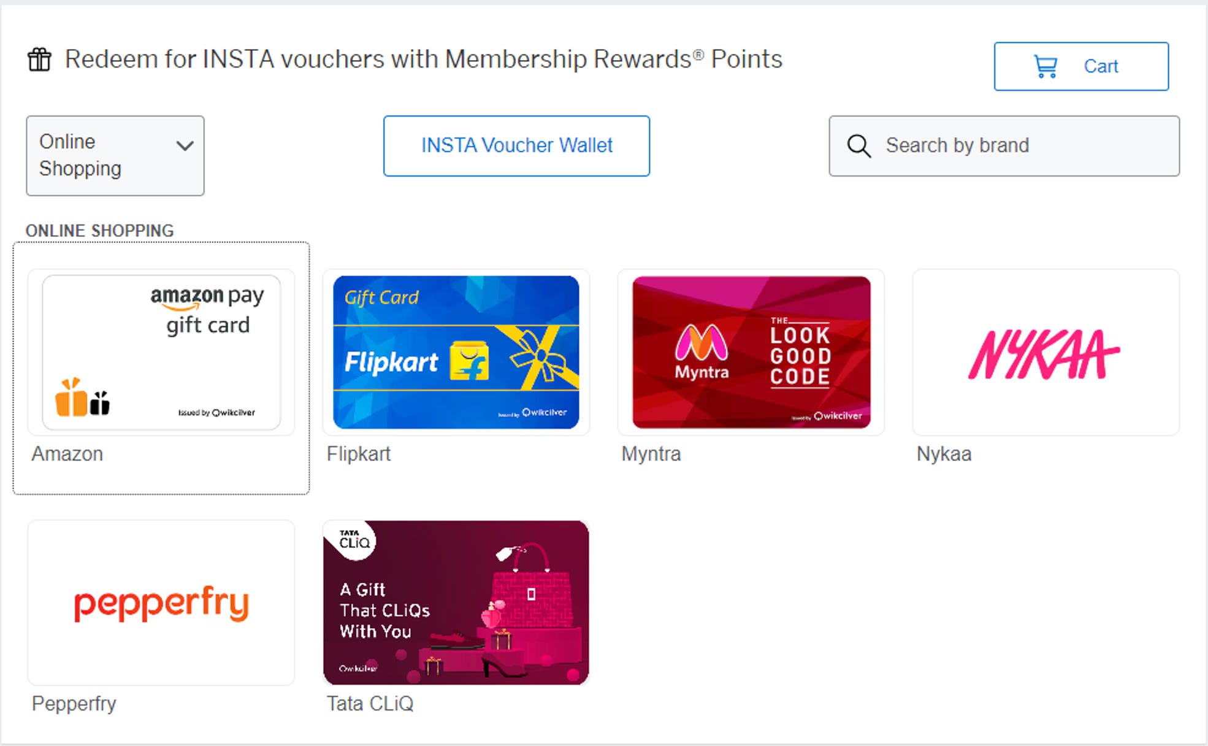Select the Nykaa label text

pos(943,454)
